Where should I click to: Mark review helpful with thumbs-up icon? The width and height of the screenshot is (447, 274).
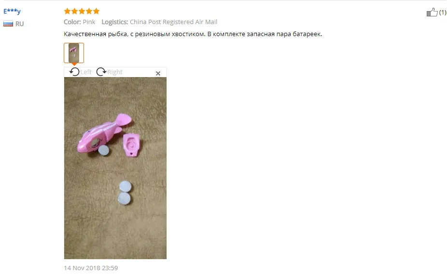coord(432,12)
